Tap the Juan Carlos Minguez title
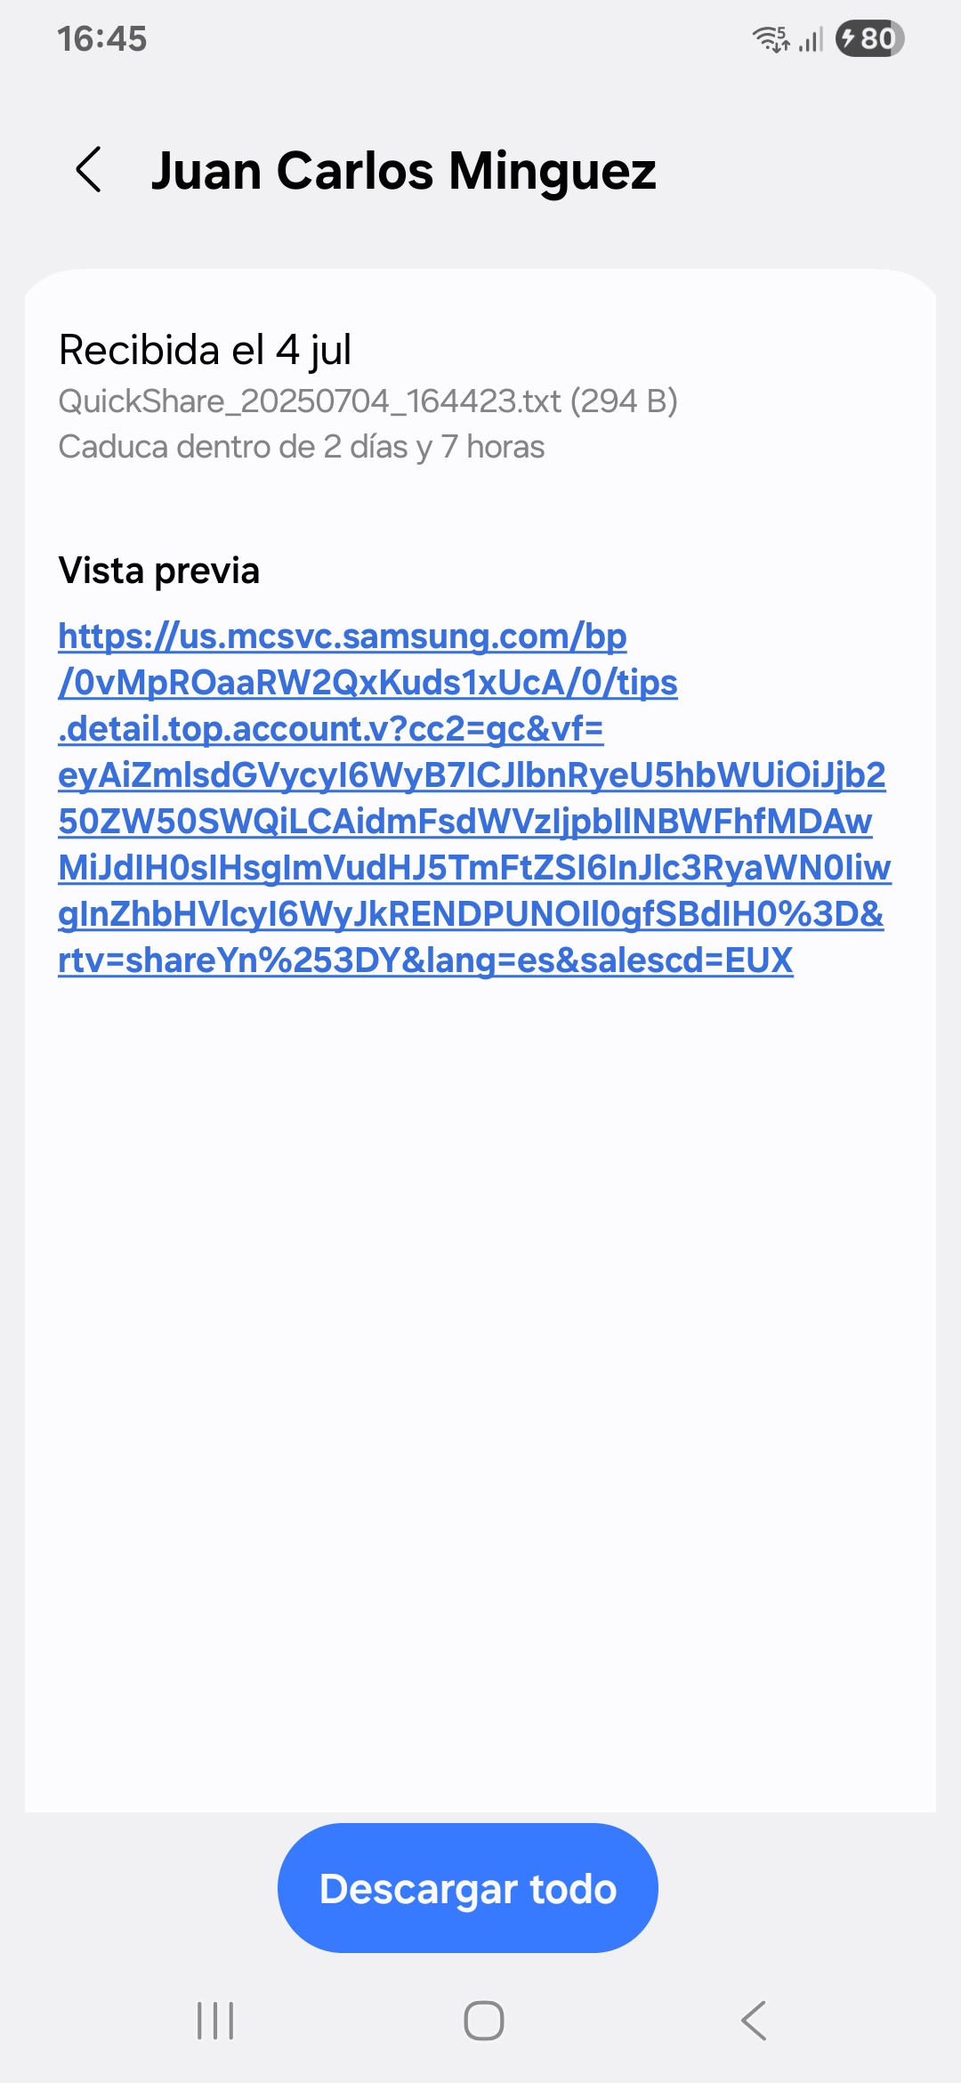The image size is (961, 2083). 404,170
